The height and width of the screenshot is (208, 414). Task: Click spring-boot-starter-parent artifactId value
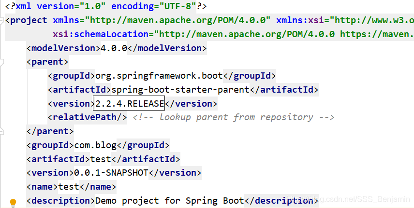(180, 90)
